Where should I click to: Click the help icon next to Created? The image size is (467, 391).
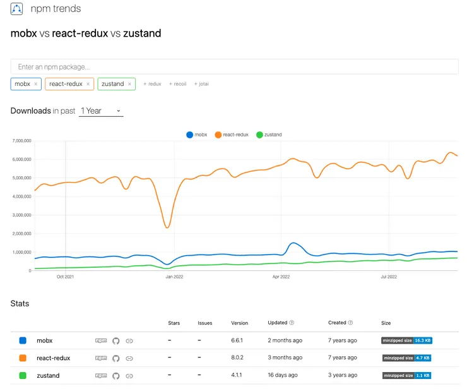[x=350, y=323]
